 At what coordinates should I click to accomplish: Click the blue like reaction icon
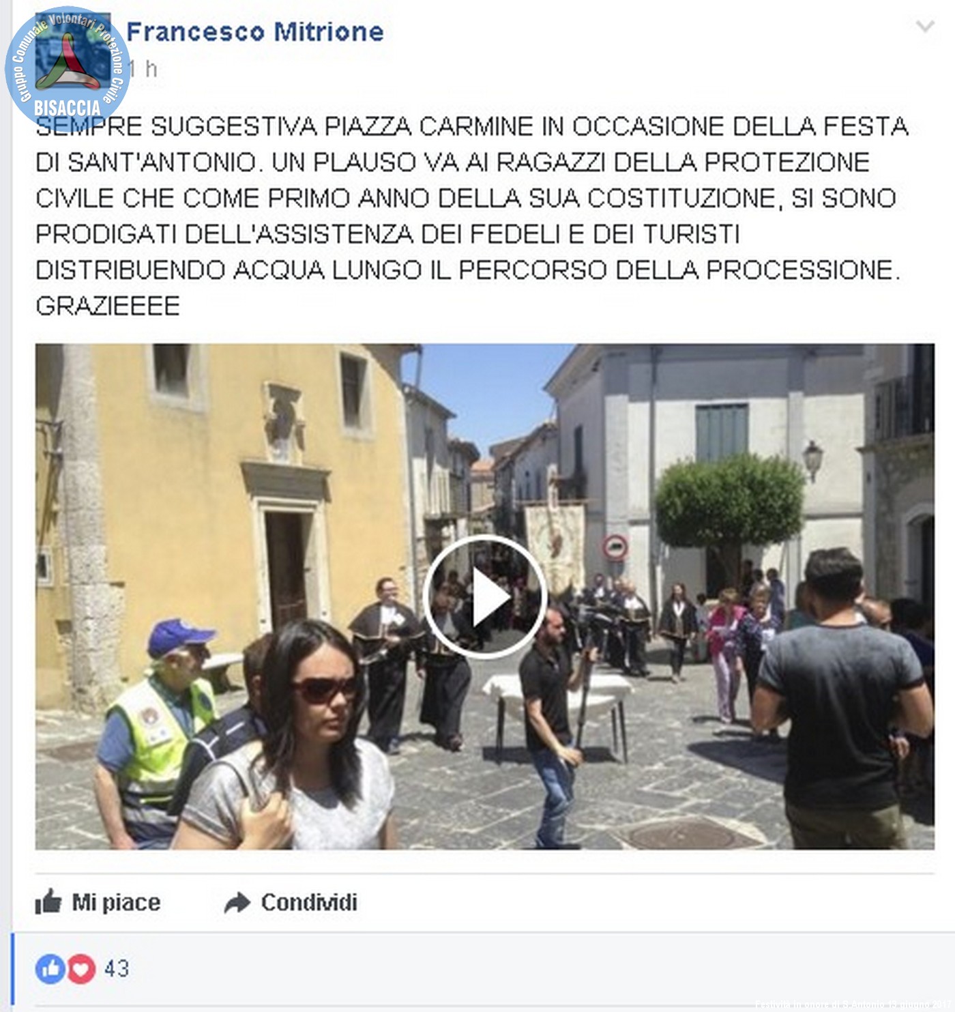(50, 969)
